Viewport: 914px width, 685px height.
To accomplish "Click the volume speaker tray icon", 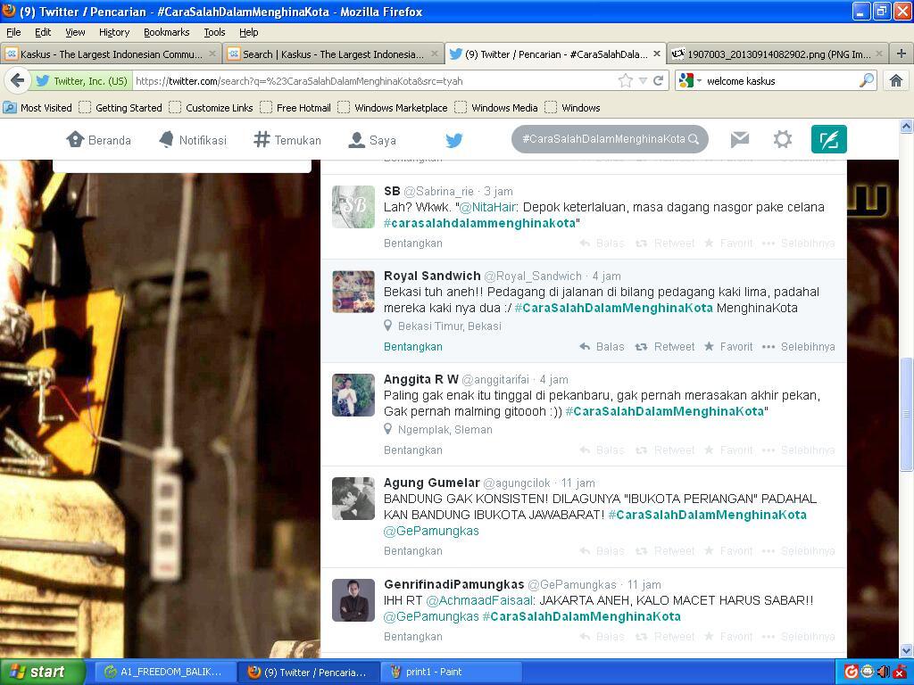I will [x=884, y=672].
